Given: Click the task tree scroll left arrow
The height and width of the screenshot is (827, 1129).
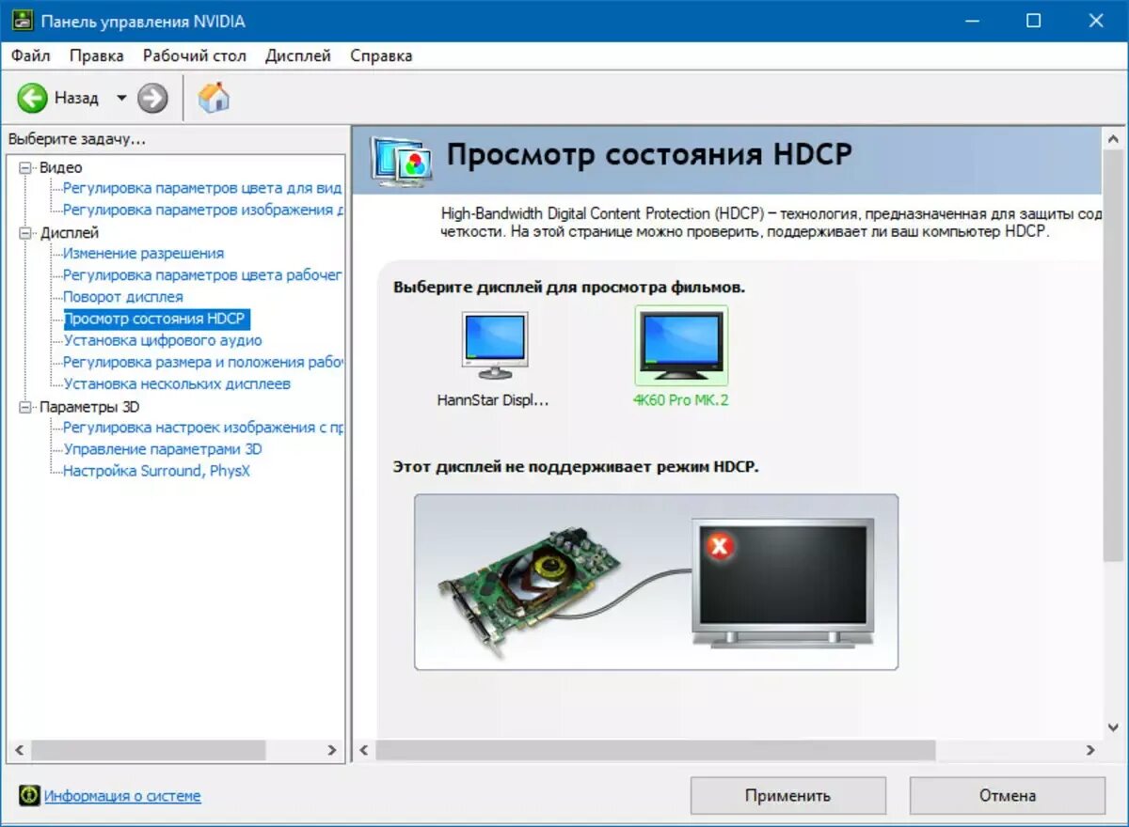Looking at the screenshot, I should coord(18,750).
